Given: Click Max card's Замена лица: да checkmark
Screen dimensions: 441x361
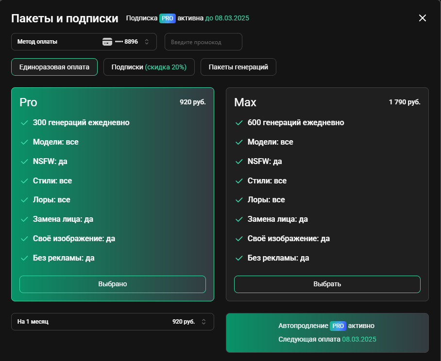Looking at the screenshot, I should 239,219.
